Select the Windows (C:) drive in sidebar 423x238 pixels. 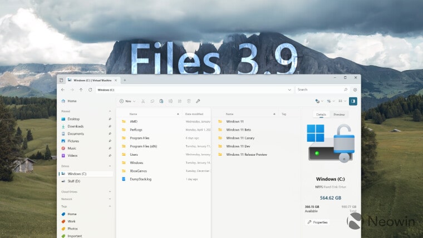point(86,174)
